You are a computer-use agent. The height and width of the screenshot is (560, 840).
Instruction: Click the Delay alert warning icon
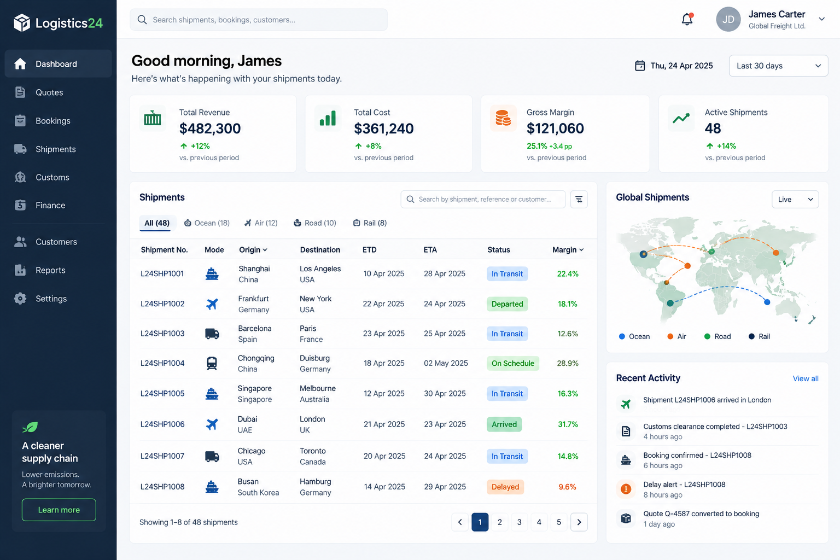(x=626, y=489)
